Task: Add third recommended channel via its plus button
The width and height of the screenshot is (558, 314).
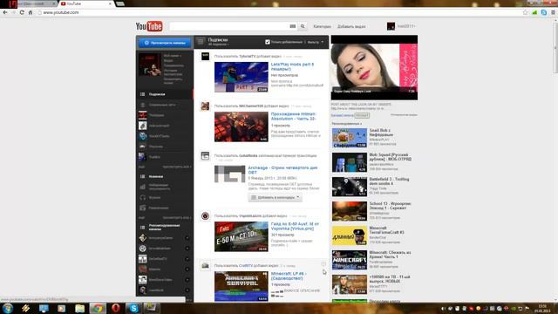Action: (x=187, y=259)
